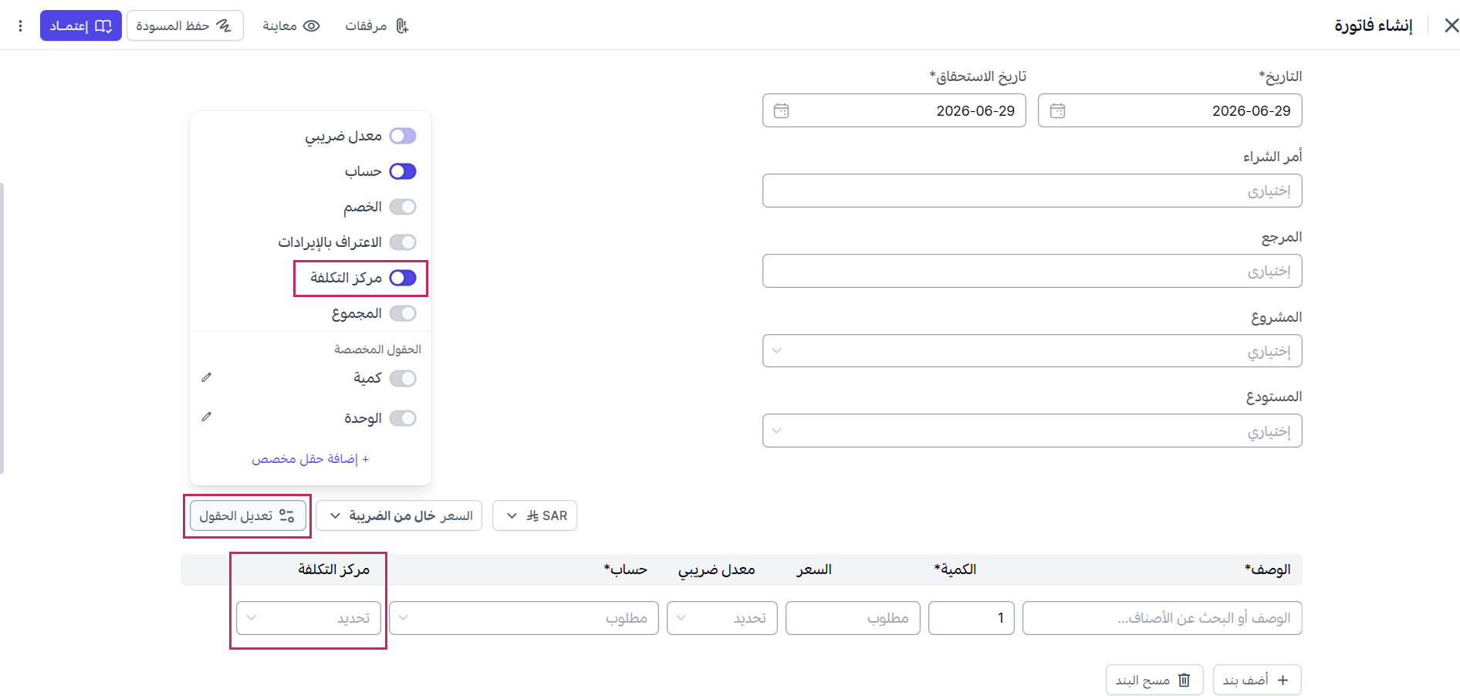Expand the SAR currency dropdown
Screen dimensions: 1460x696
pyautogui.click(x=535, y=515)
